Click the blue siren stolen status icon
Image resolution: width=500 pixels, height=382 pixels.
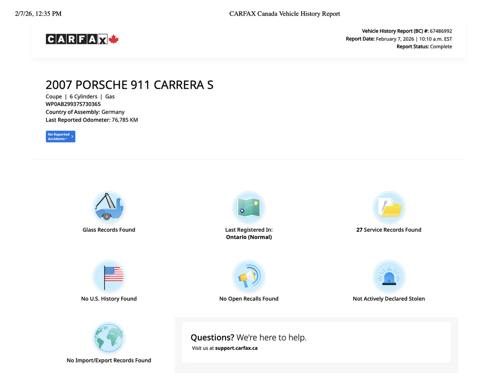point(389,277)
